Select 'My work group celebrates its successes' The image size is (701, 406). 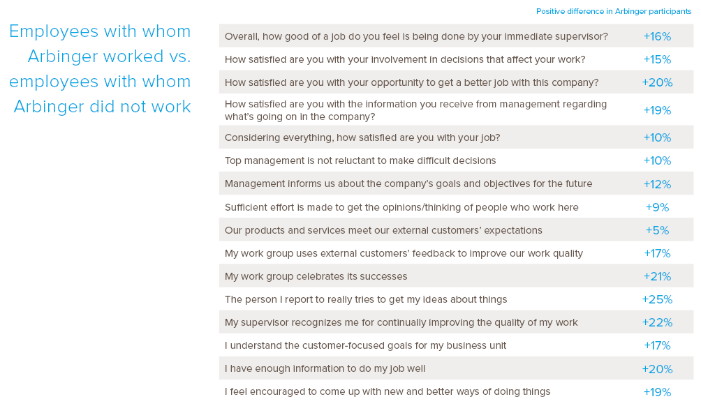[x=316, y=276]
